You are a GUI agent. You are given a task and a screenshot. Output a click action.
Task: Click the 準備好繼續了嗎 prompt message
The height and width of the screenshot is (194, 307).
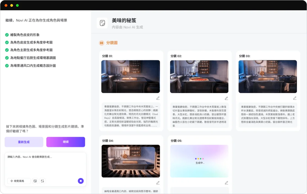coord(45,129)
